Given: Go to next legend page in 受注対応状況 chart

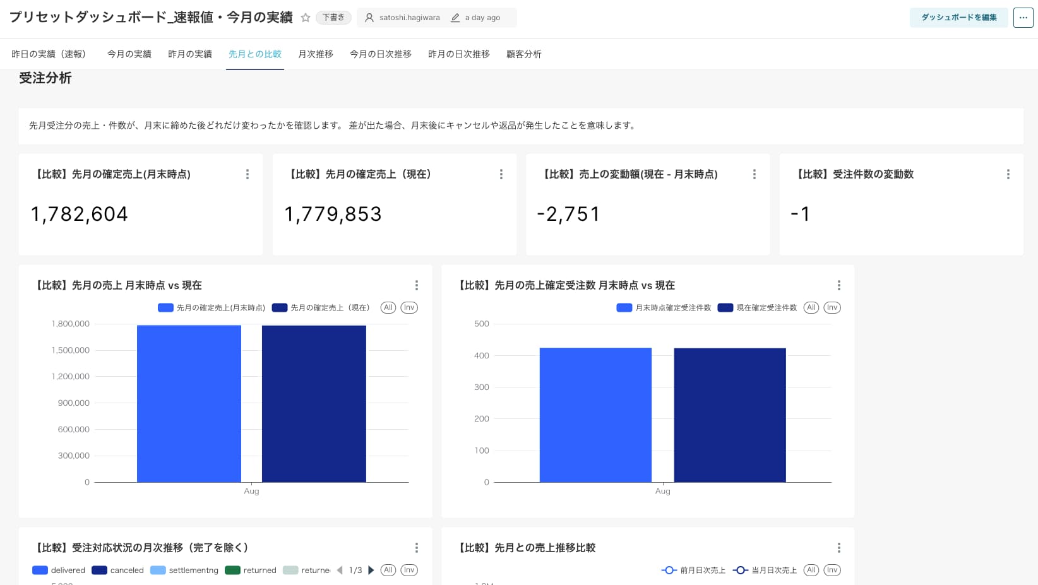Looking at the screenshot, I should point(371,570).
